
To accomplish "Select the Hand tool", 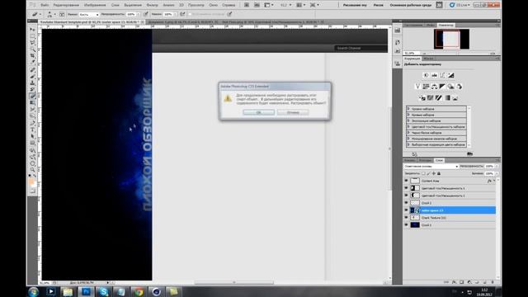I will click(x=33, y=163).
